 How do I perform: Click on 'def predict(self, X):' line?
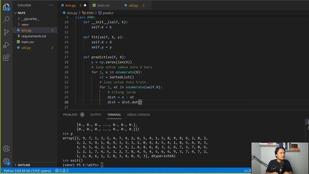tap(104, 57)
